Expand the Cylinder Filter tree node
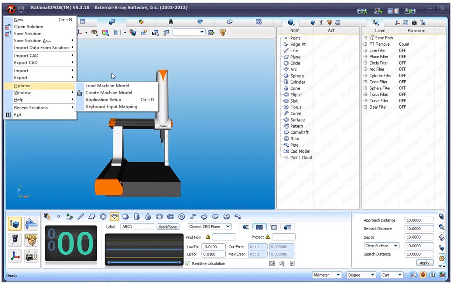 tap(365, 75)
